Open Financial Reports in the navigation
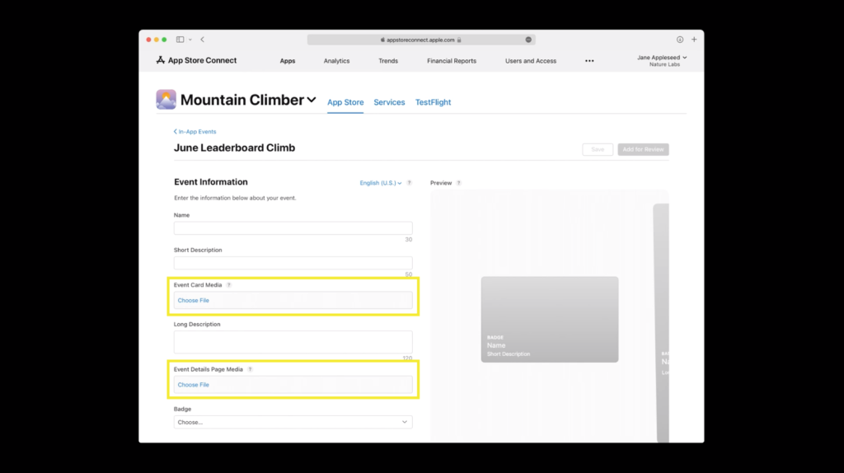Image resolution: width=844 pixels, height=473 pixels. tap(452, 61)
